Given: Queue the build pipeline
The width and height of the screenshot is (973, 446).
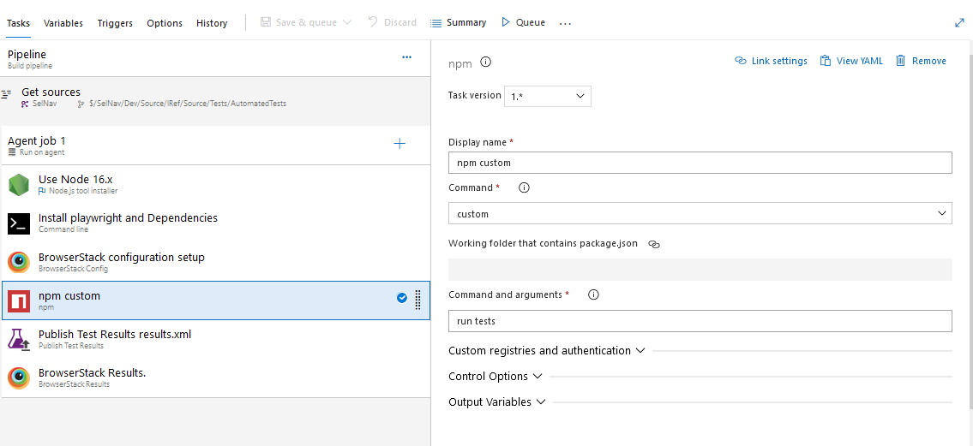Looking at the screenshot, I should (523, 22).
